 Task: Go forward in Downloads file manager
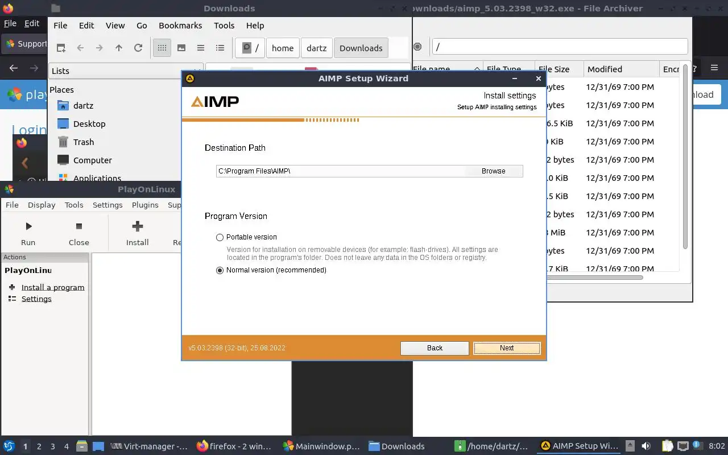100,48
